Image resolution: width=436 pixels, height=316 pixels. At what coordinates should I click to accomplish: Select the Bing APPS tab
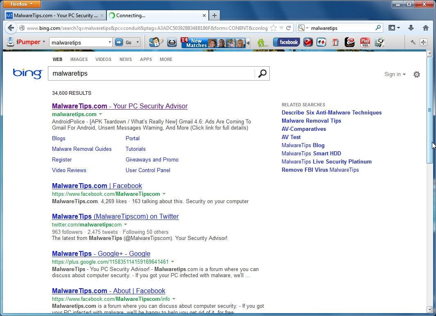146,59
